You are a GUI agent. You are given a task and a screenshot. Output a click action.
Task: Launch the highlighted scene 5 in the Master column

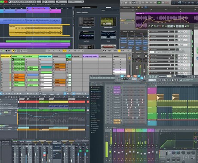pos(114,69)
